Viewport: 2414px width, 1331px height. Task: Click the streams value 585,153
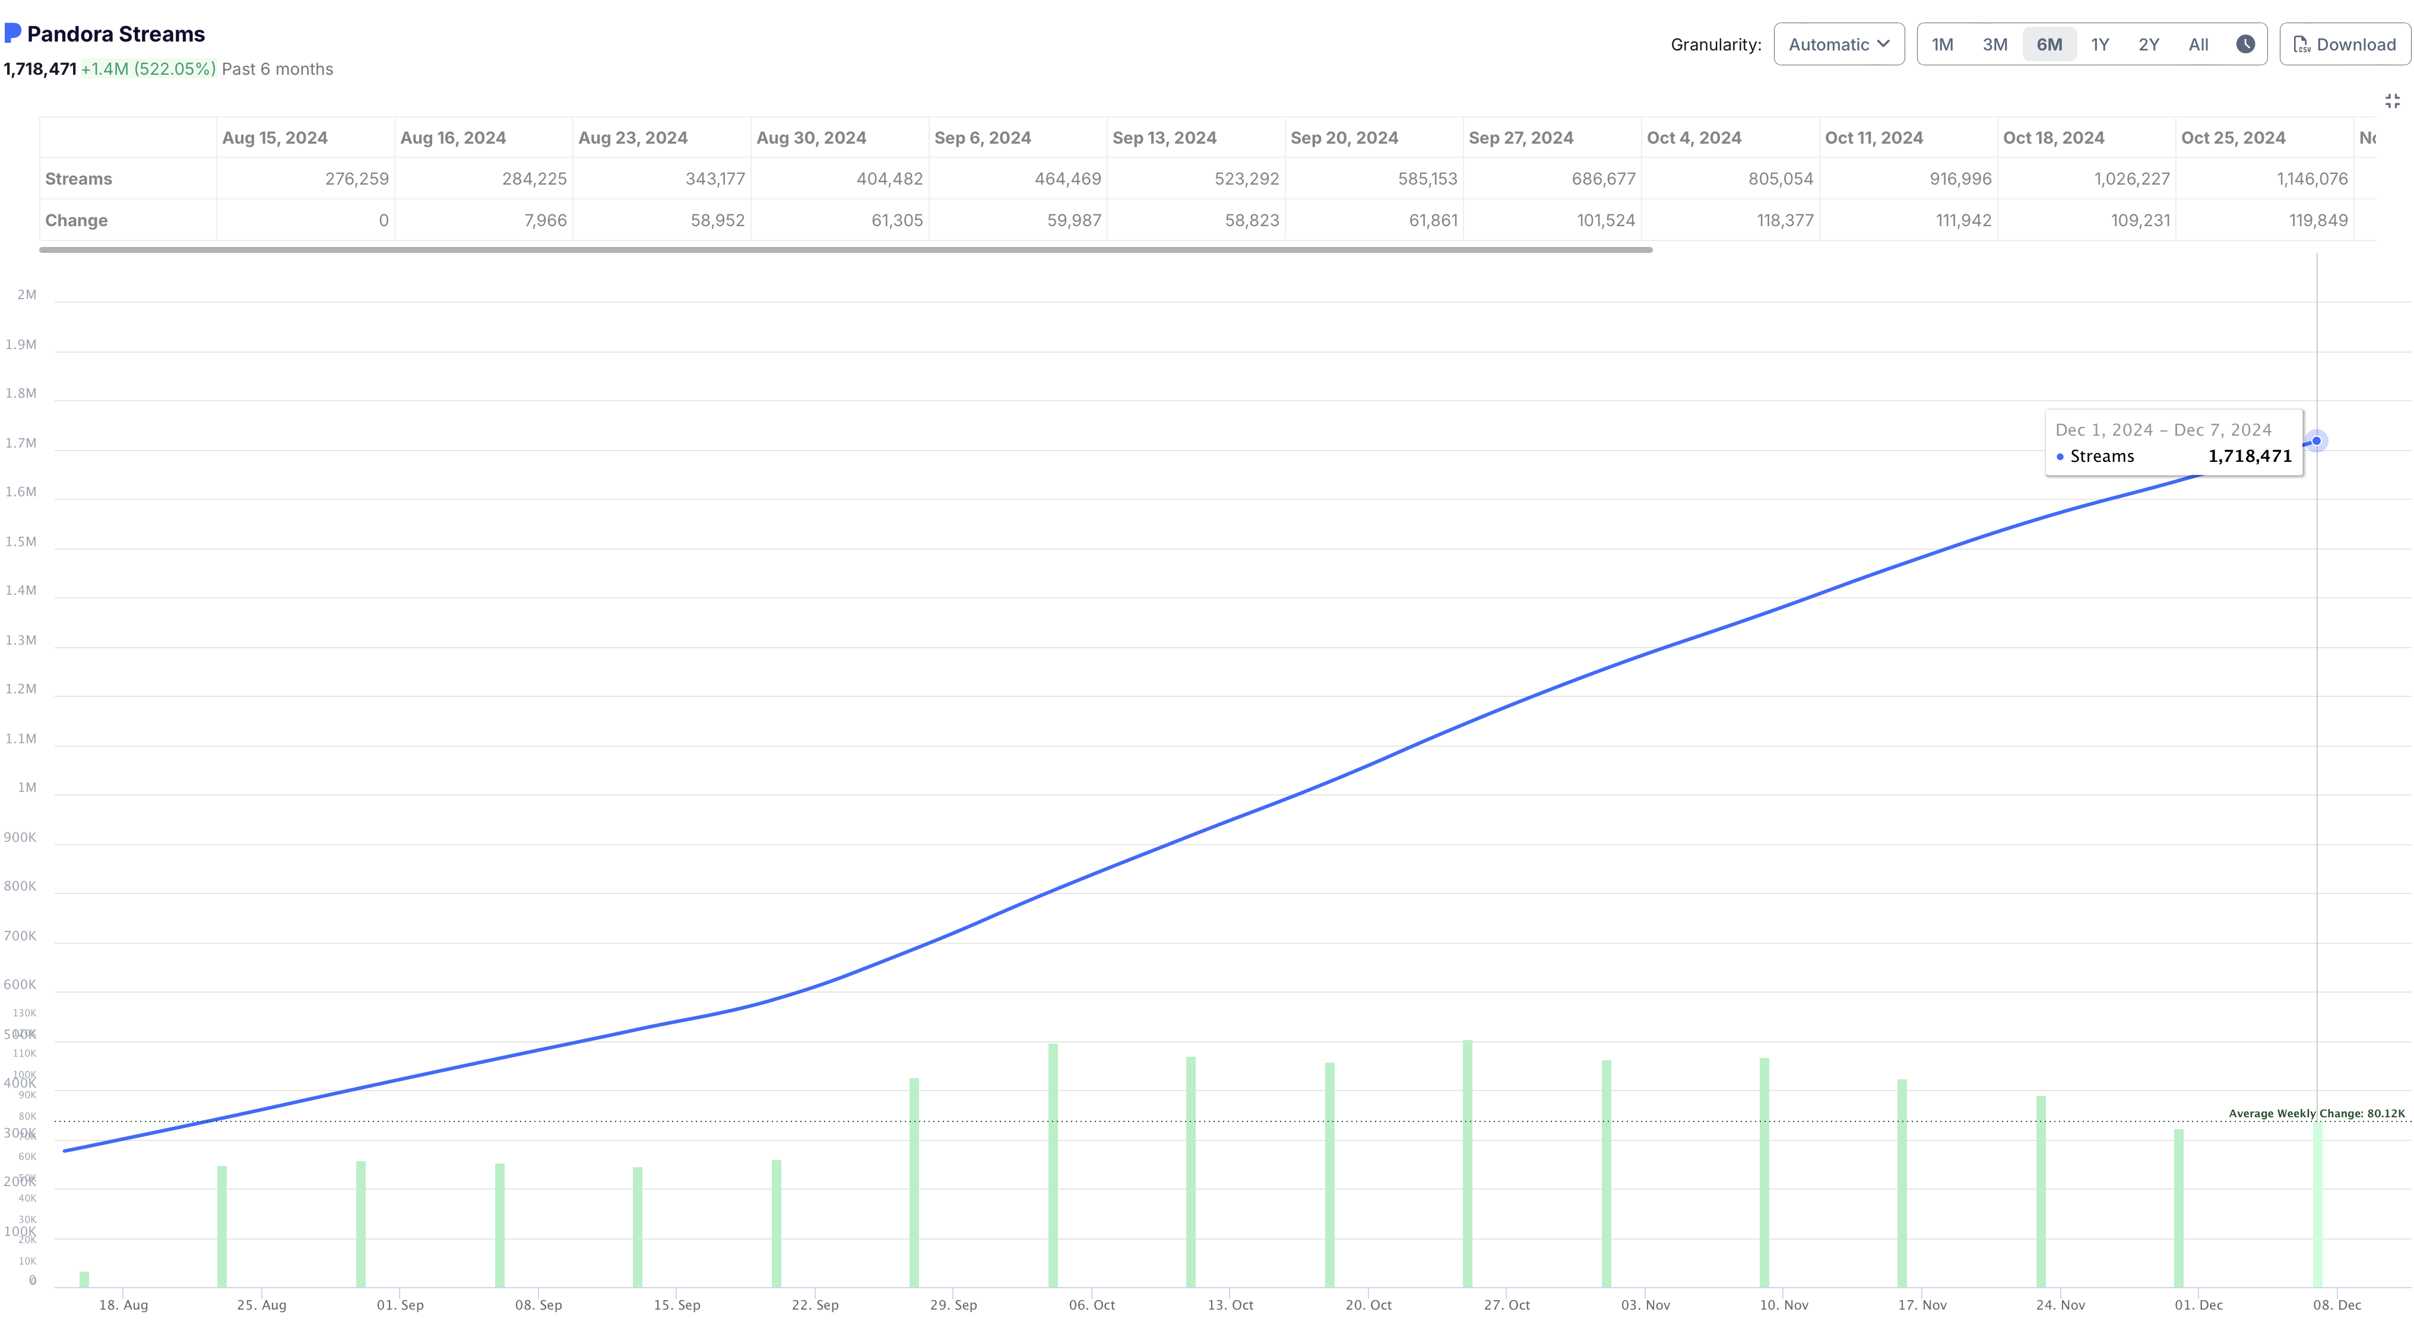coord(1427,179)
